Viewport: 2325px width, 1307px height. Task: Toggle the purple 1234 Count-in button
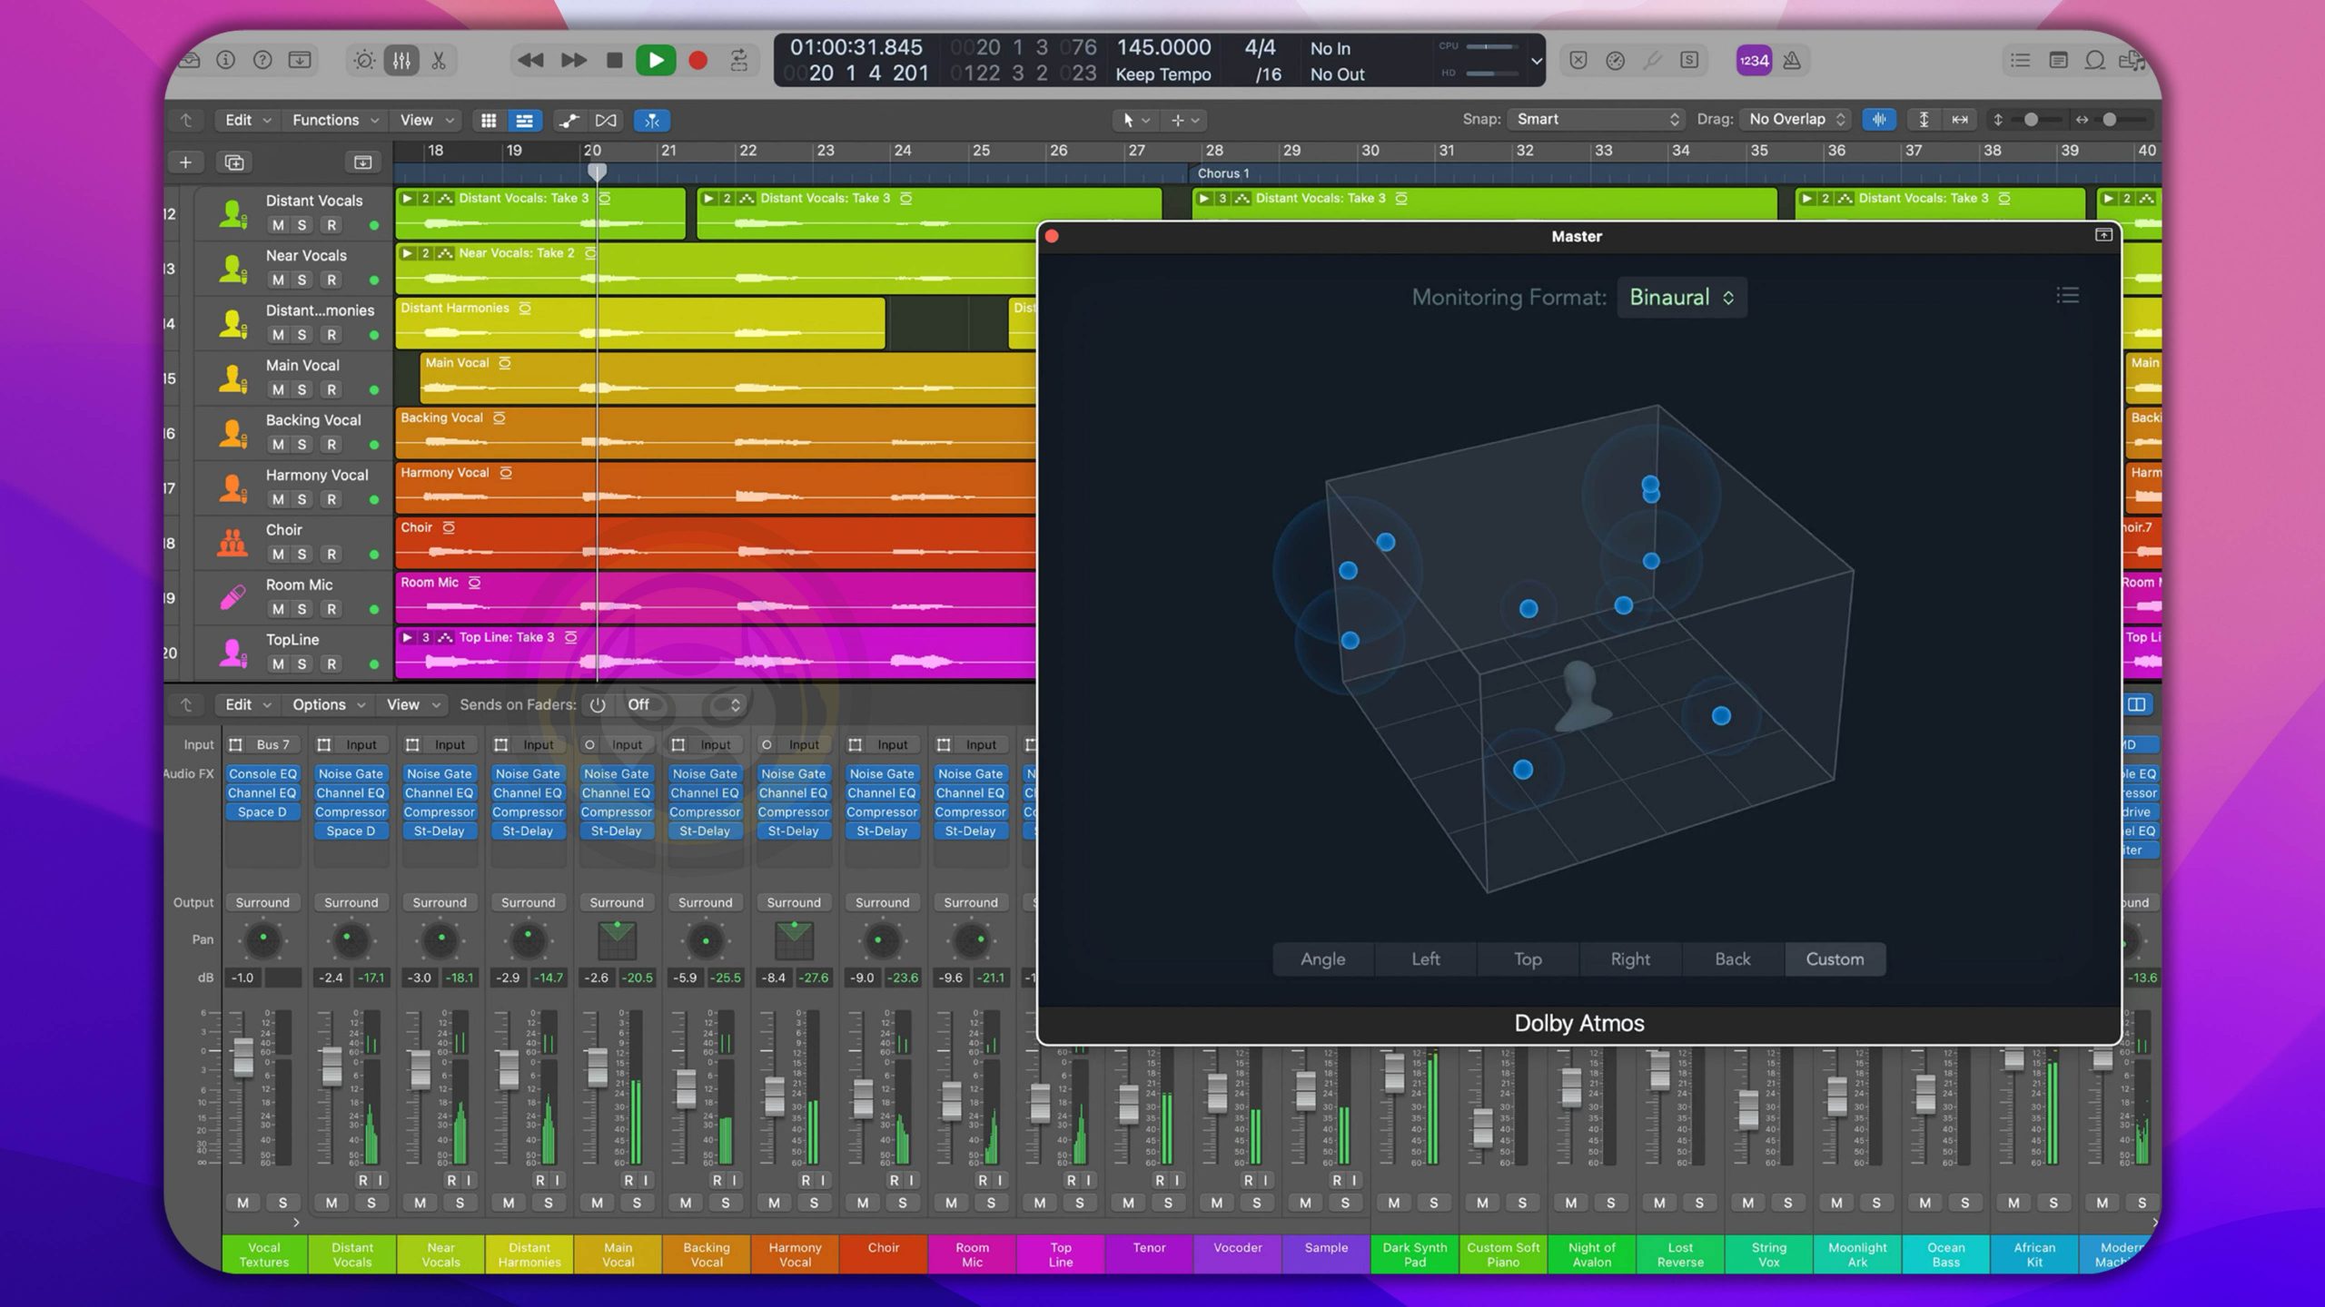click(1754, 61)
